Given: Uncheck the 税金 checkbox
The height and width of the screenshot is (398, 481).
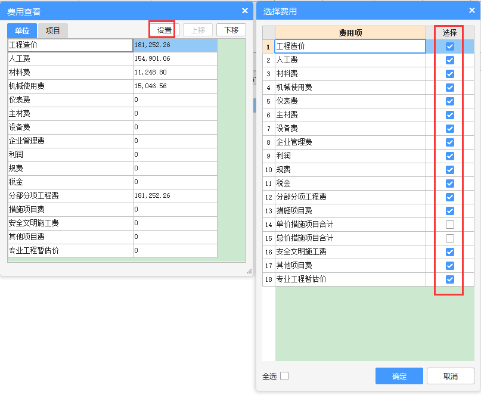Looking at the screenshot, I should pyautogui.click(x=450, y=184).
